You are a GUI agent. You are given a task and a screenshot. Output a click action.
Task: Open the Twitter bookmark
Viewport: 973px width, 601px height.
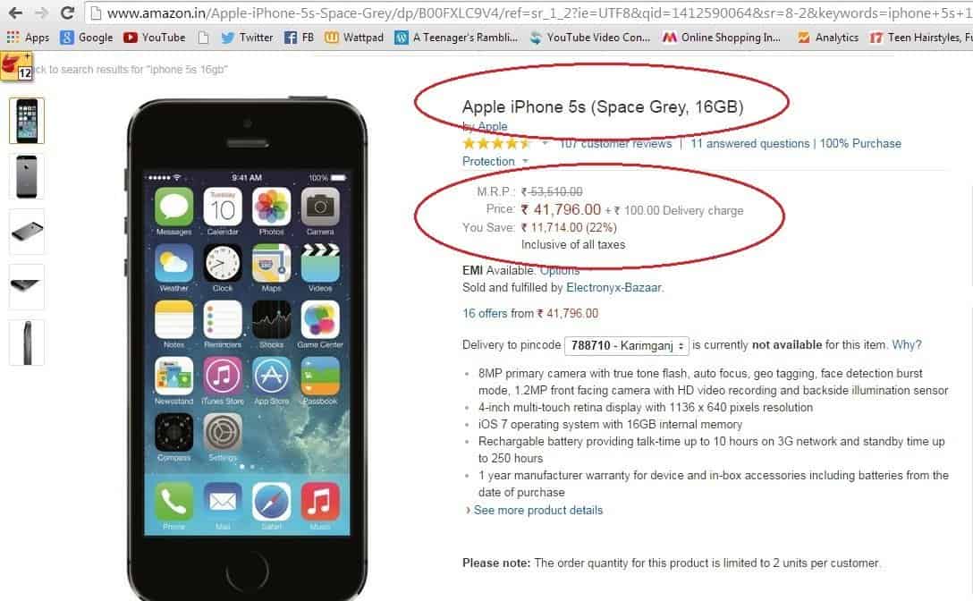point(247,38)
